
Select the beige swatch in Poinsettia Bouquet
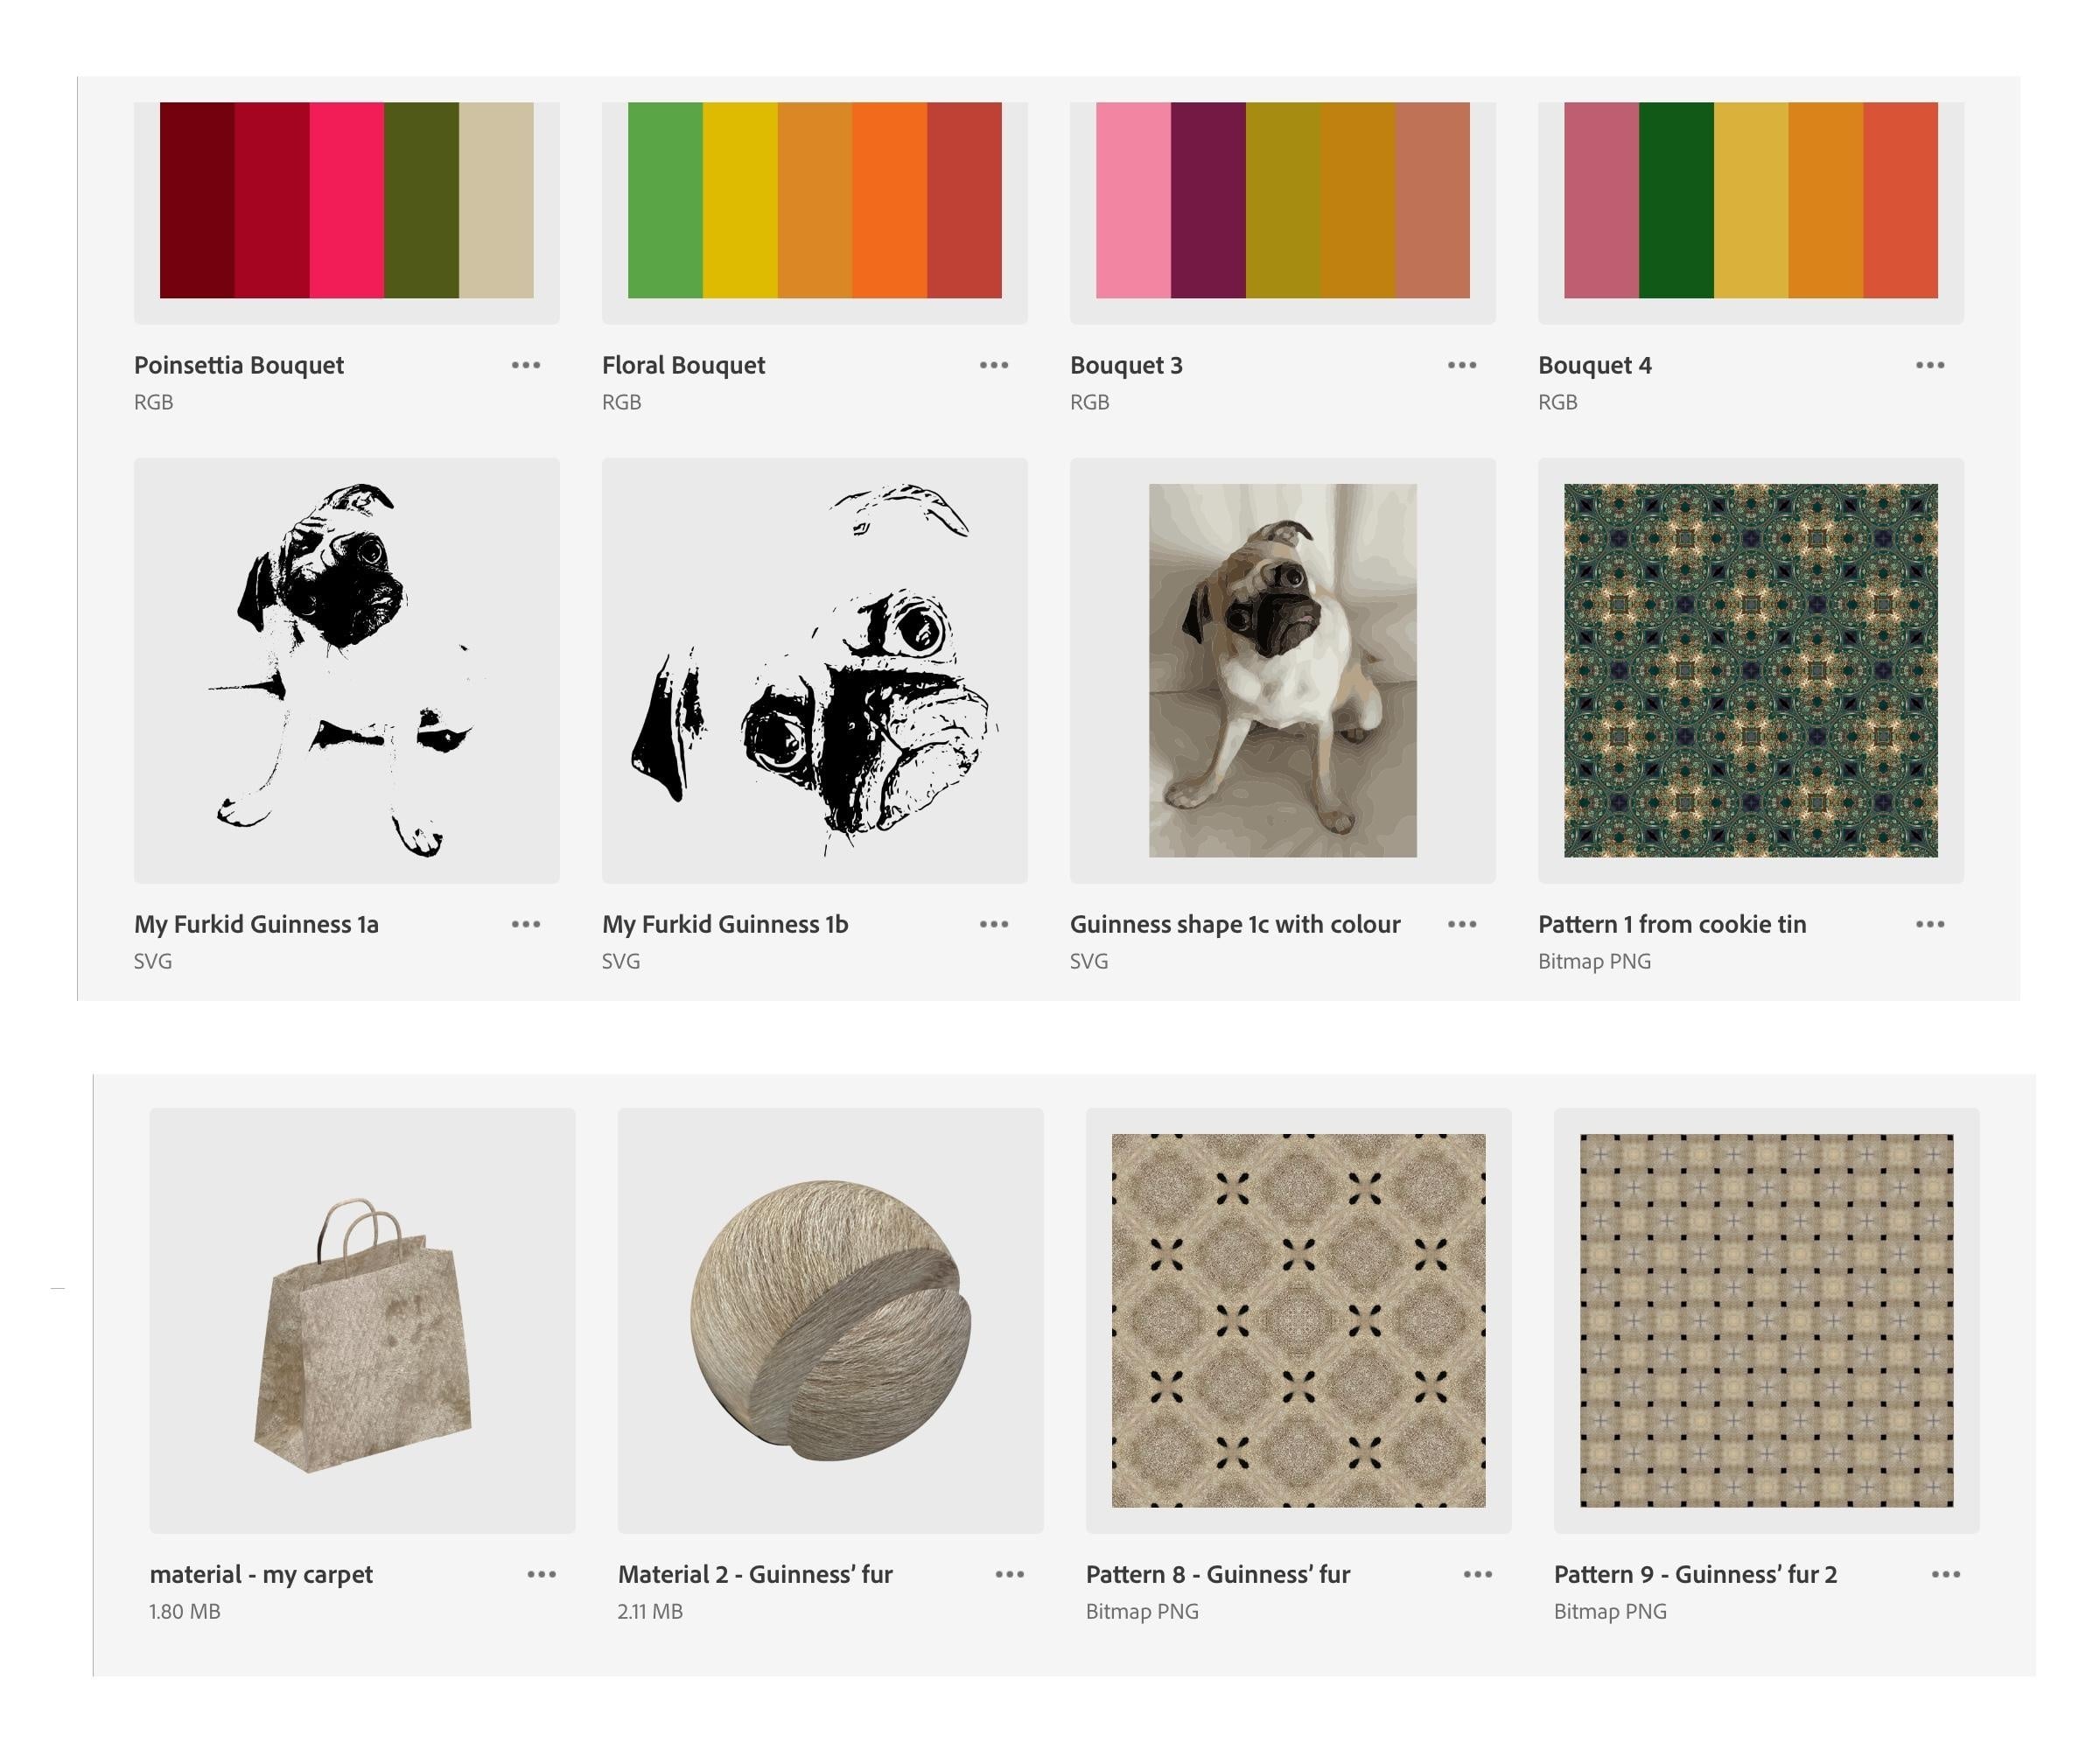click(x=496, y=200)
